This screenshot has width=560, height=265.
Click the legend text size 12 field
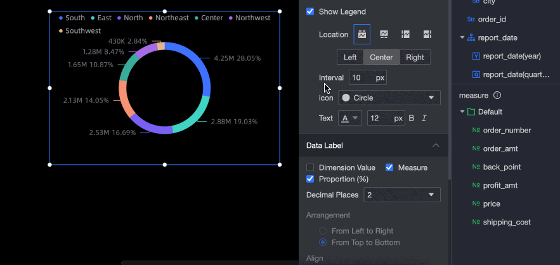(386, 118)
